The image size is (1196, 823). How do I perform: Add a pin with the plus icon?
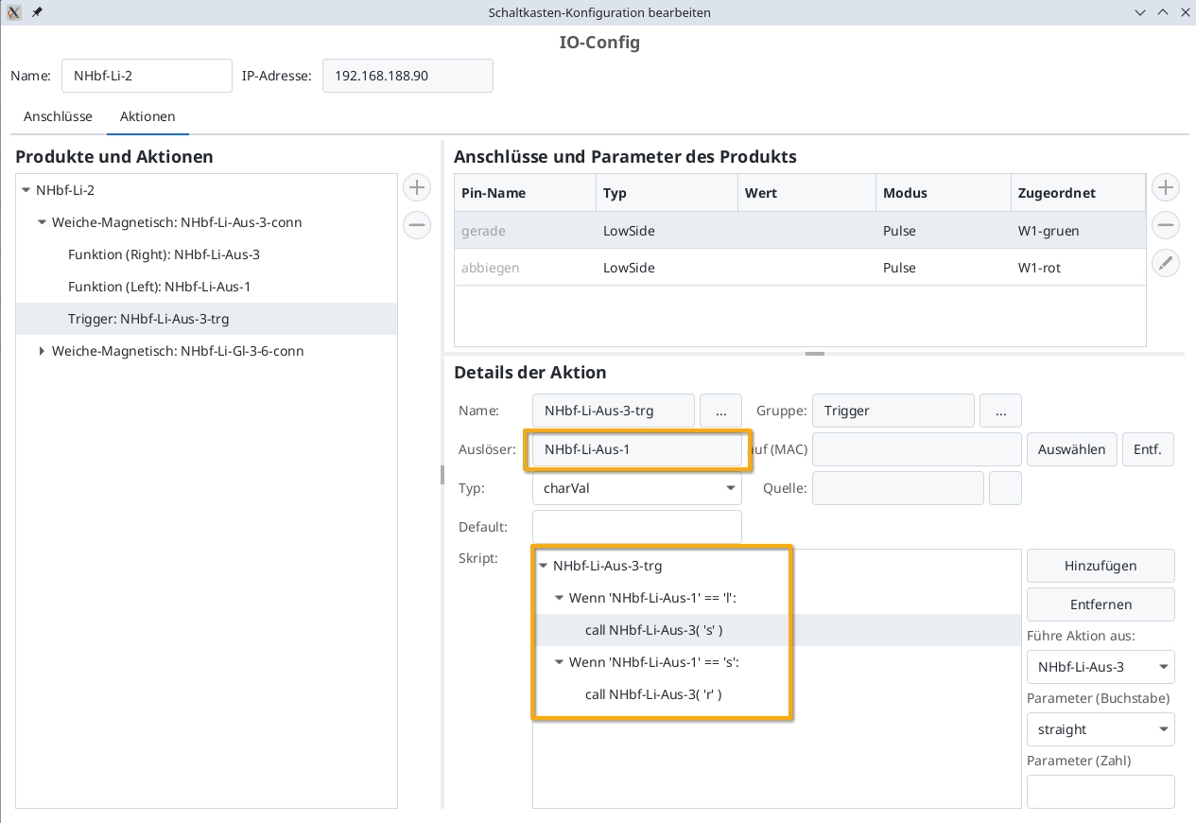click(1167, 187)
